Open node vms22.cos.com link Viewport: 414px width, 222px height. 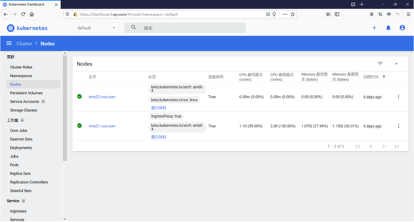(x=102, y=97)
